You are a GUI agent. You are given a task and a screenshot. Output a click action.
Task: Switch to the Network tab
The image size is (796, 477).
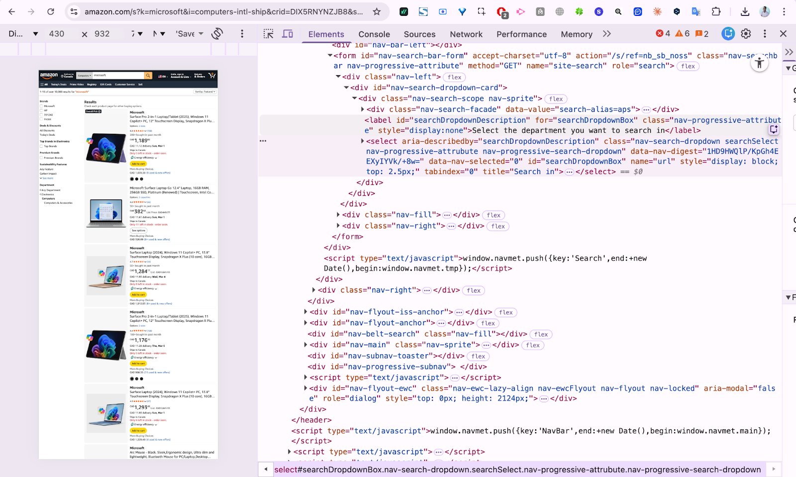tap(466, 34)
